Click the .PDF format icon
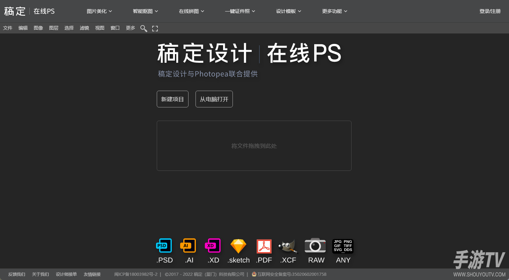The image size is (509, 280). coord(264,246)
